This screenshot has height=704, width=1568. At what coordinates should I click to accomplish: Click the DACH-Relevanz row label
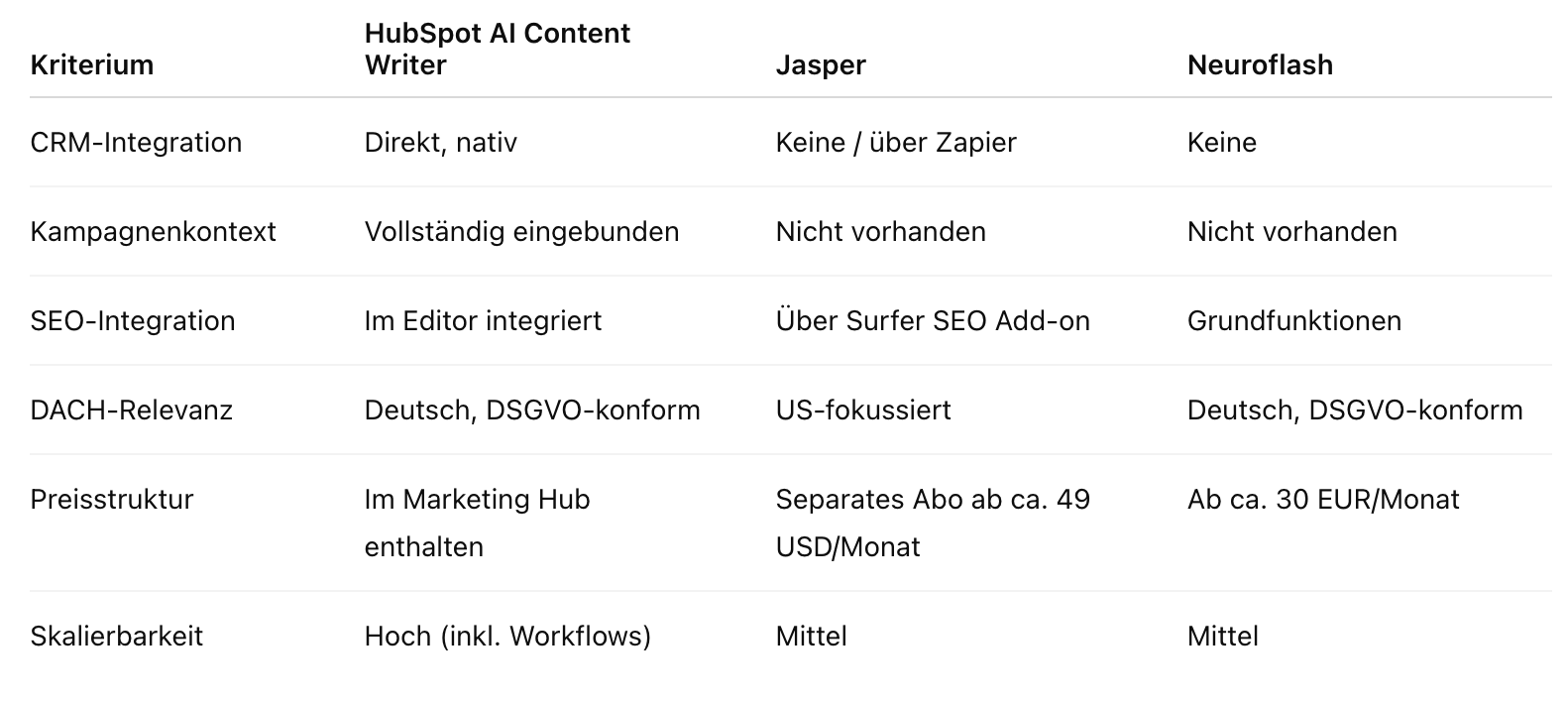point(131,411)
